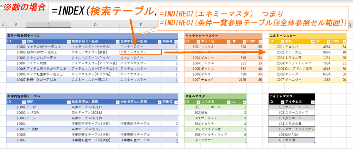
Task: Open 列番号 filter in 条件内容参照テーブル header
Action: (176, 102)
